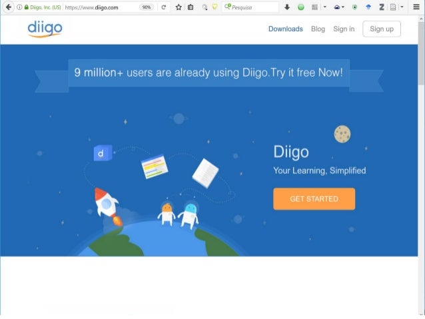Click the Diigo heading text
425x319 pixels.
pyautogui.click(x=291, y=152)
